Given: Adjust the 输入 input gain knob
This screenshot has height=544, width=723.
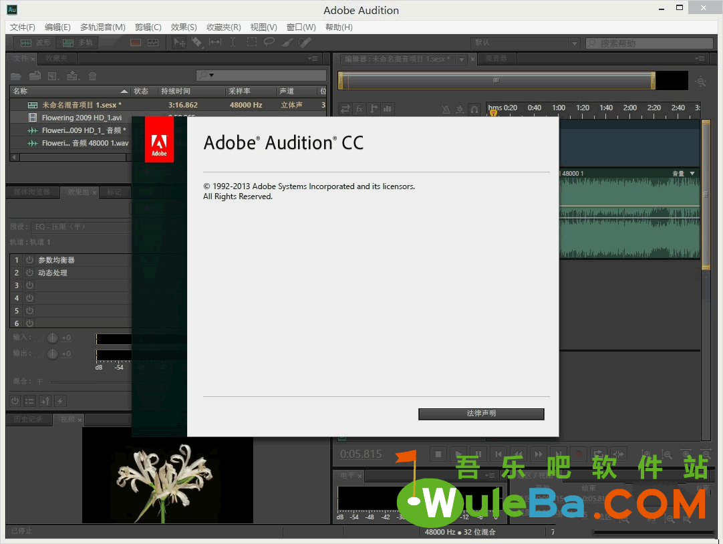Looking at the screenshot, I should (53, 338).
